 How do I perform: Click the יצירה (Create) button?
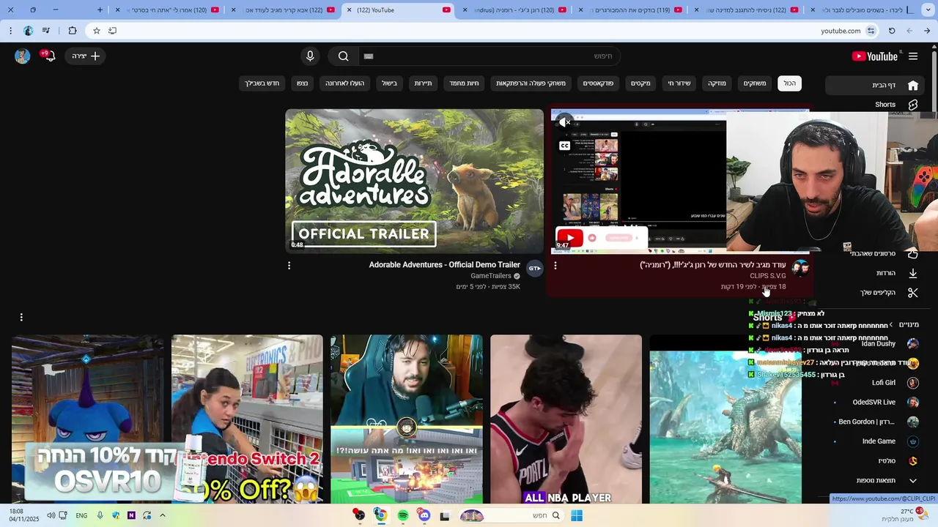(86, 56)
